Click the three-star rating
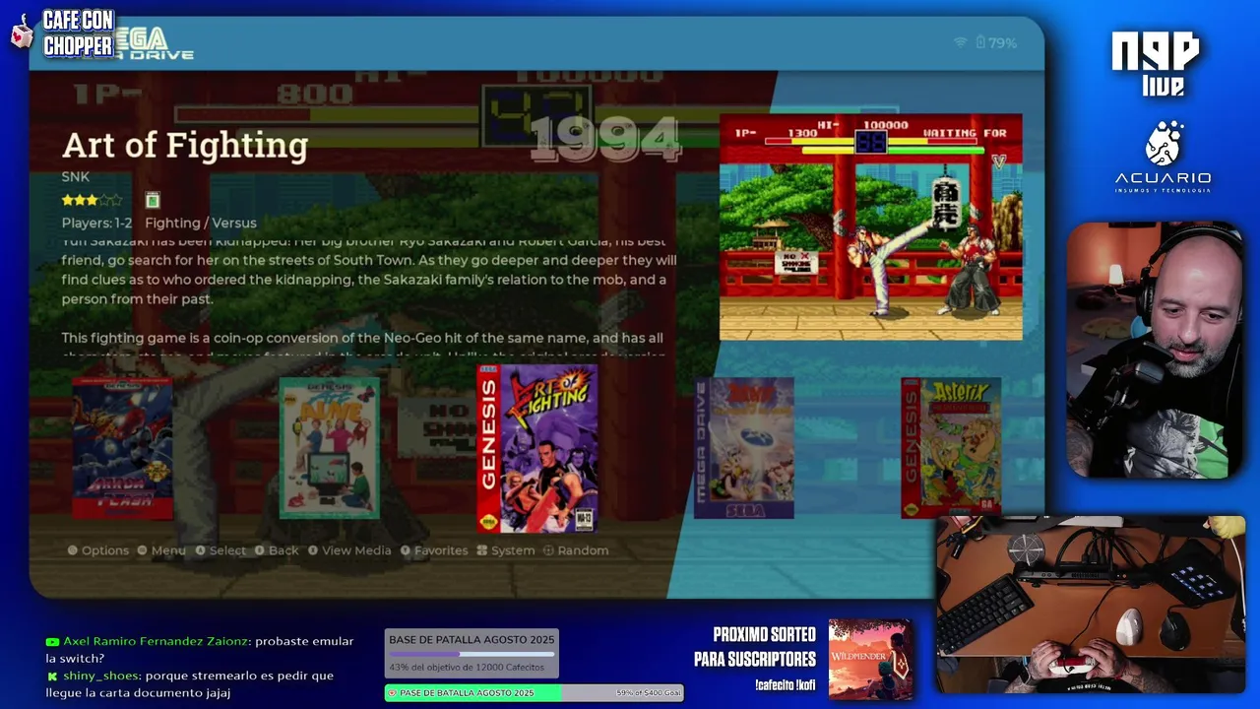The height and width of the screenshot is (709, 1260). [92, 200]
